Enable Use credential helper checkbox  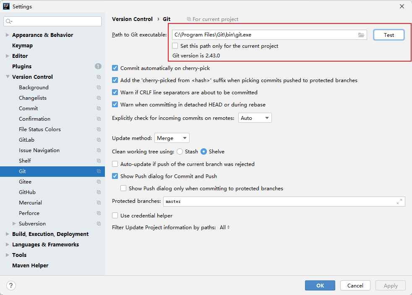[x=115, y=215]
